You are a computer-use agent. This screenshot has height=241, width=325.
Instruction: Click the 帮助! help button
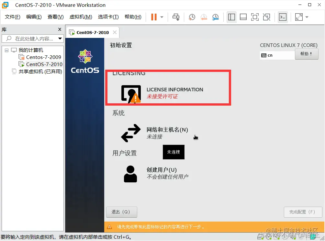(306, 54)
